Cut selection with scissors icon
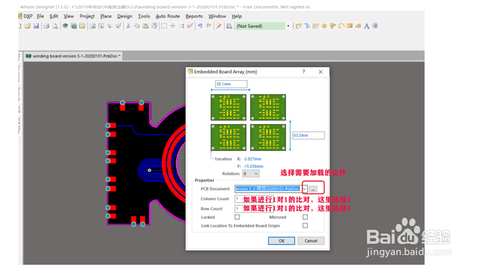Image resolution: width=477 pixels, height=268 pixels. 128,26
